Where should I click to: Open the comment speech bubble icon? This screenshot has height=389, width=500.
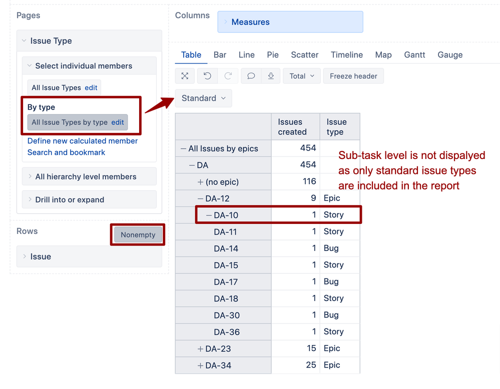click(x=251, y=76)
